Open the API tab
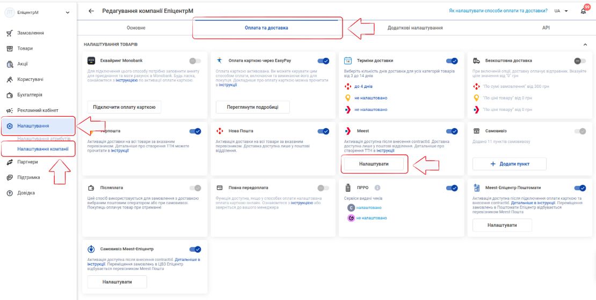Screen dimensions: 596x300 point(546,28)
